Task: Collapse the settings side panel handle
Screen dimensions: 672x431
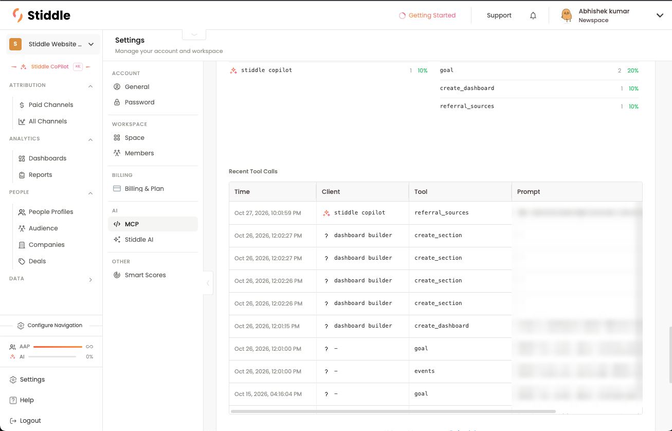Action: (x=208, y=283)
